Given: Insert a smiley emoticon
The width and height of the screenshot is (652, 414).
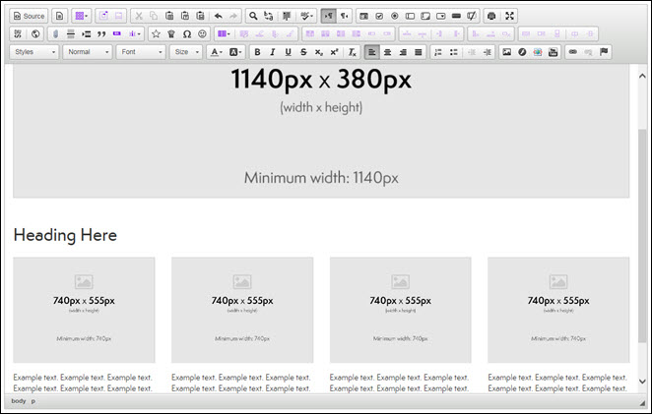Looking at the screenshot, I should click(x=203, y=33).
